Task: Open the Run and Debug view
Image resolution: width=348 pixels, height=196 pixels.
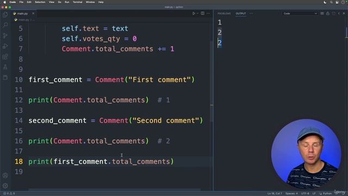Action: pyautogui.click(x=5, y=46)
